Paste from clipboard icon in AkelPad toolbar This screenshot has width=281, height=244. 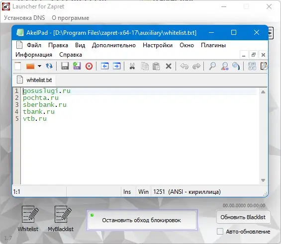(x=156, y=66)
